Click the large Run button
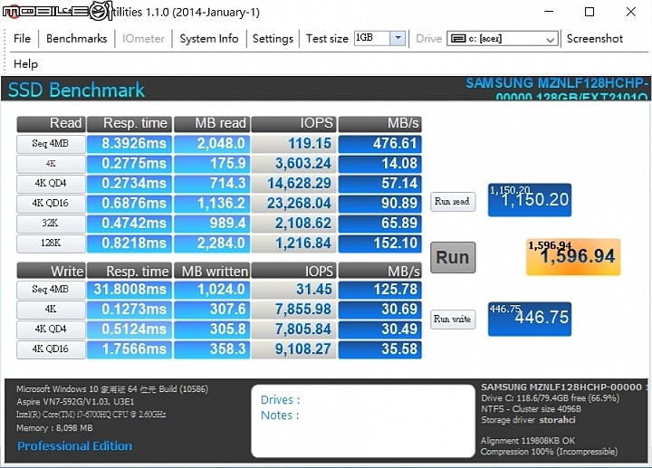652x468 pixels. (x=453, y=257)
